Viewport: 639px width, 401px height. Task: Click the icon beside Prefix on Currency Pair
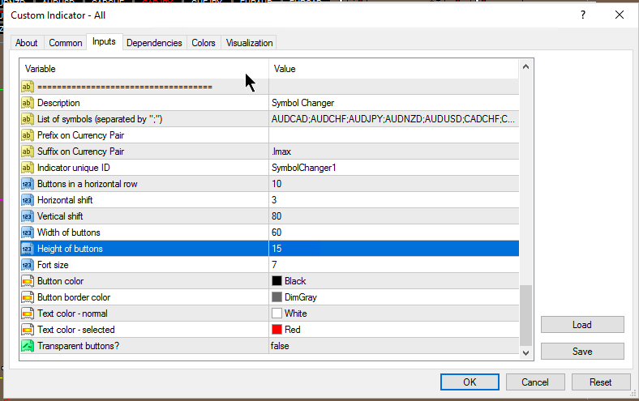[x=28, y=135]
